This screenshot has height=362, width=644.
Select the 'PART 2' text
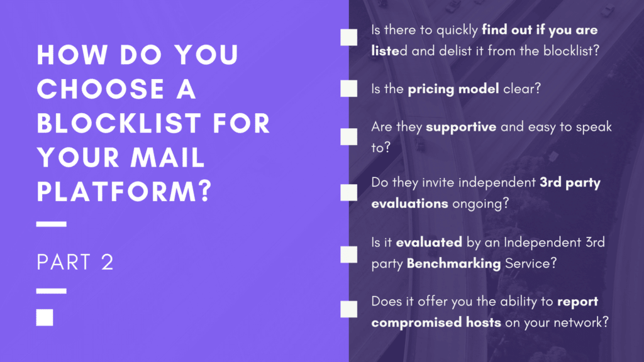tap(75, 262)
